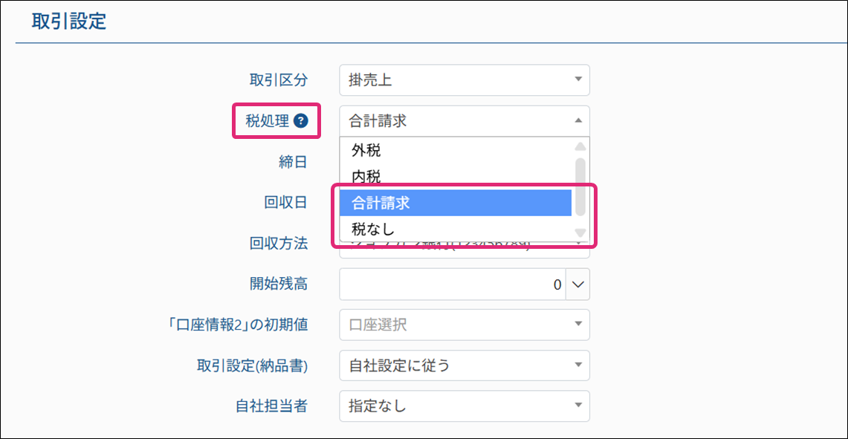Click the 締日 field label
The height and width of the screenshot is (439, 848).
coord(294,162)
